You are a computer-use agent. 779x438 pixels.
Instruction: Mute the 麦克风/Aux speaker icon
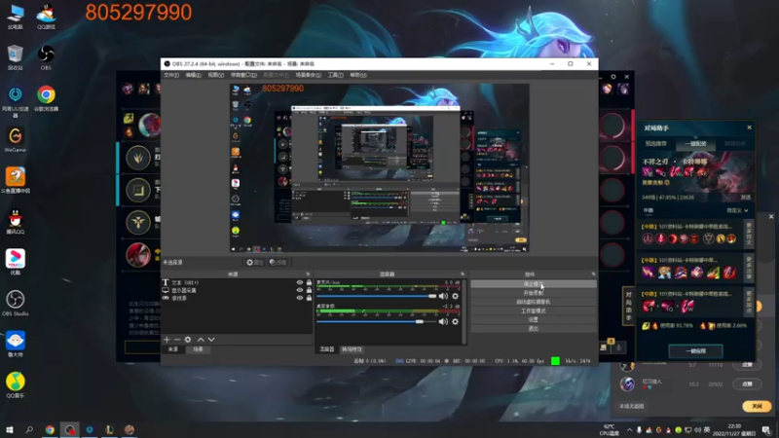[x=443, y=296]
